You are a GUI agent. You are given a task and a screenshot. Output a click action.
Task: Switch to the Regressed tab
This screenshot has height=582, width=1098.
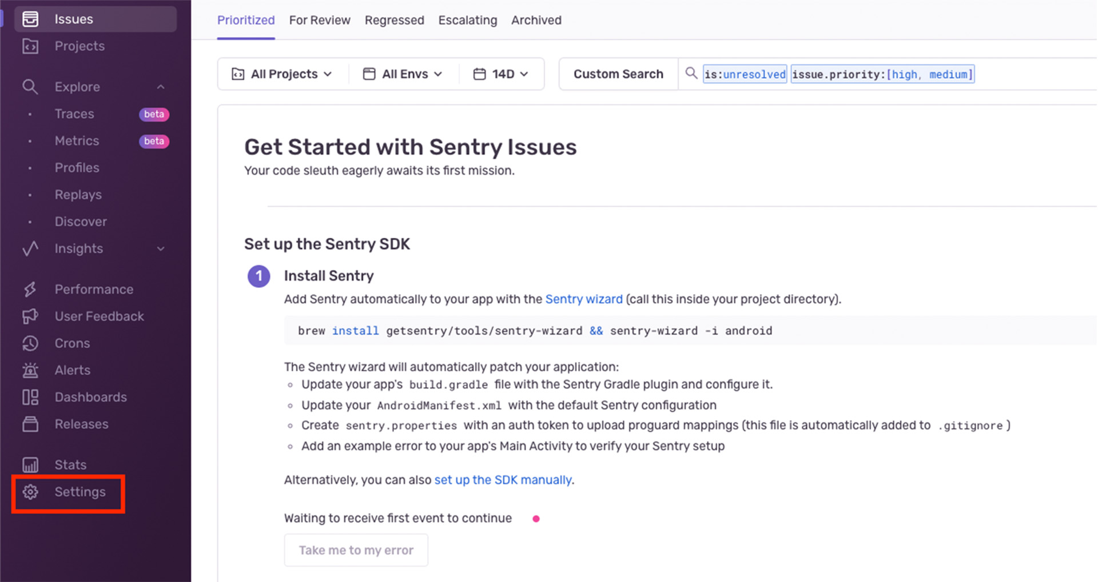[394, 21]
